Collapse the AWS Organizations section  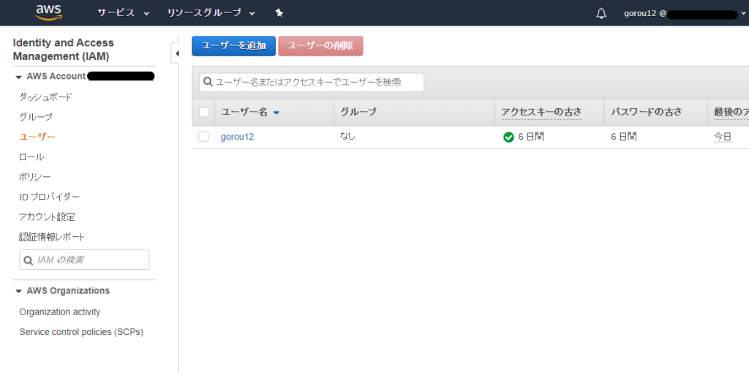(18, 291)
